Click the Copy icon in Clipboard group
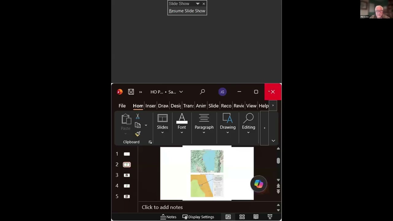The width and height of the screenshot is (393, 221). (138, 125)
